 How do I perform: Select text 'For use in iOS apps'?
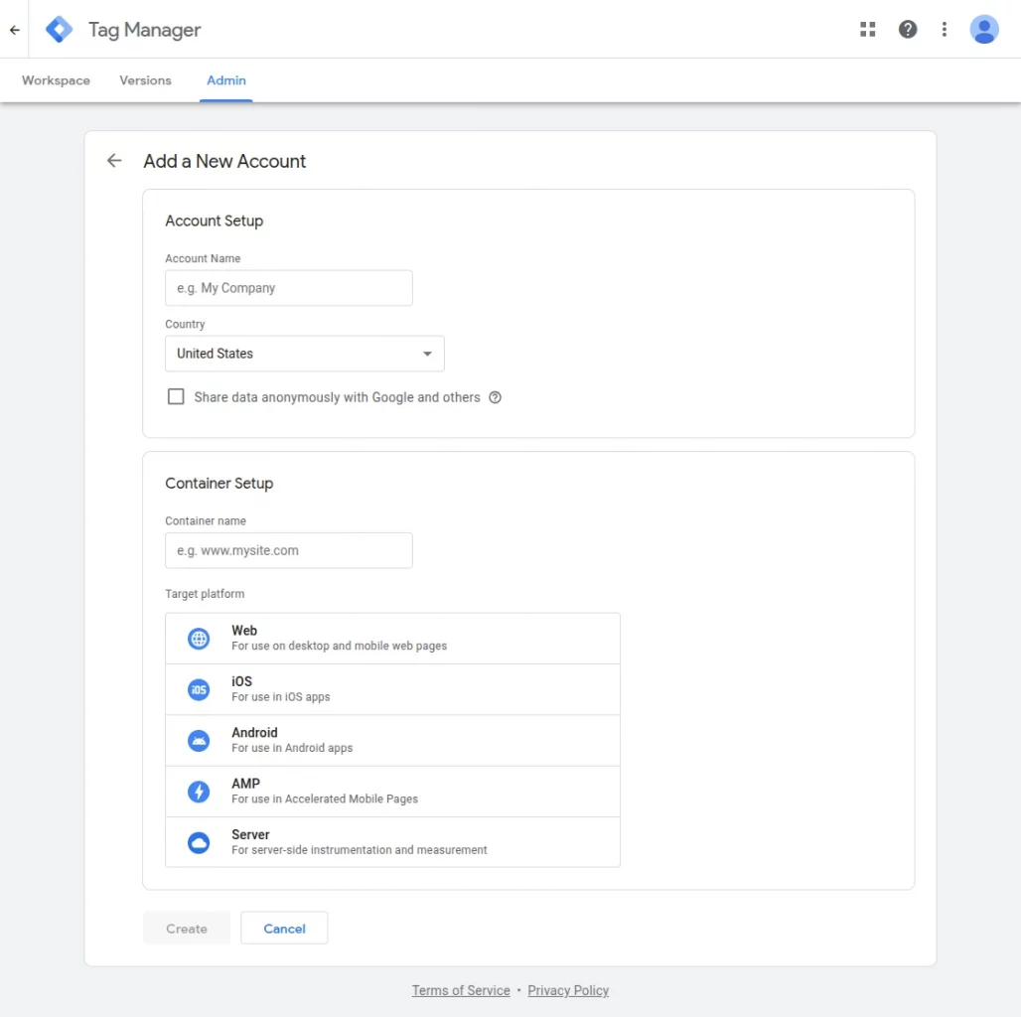pyautogui.click(x=281, y=696)
